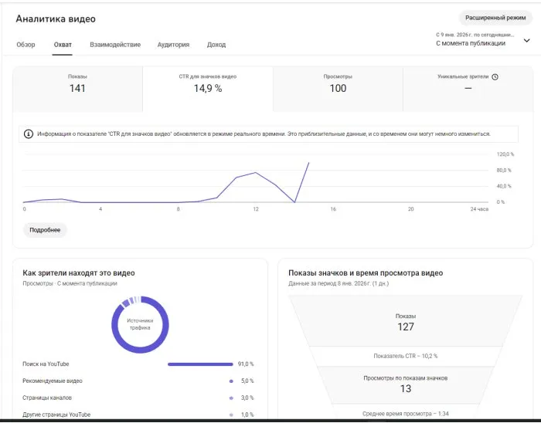Click the info icon in the CTR notice

coord(29,134)
